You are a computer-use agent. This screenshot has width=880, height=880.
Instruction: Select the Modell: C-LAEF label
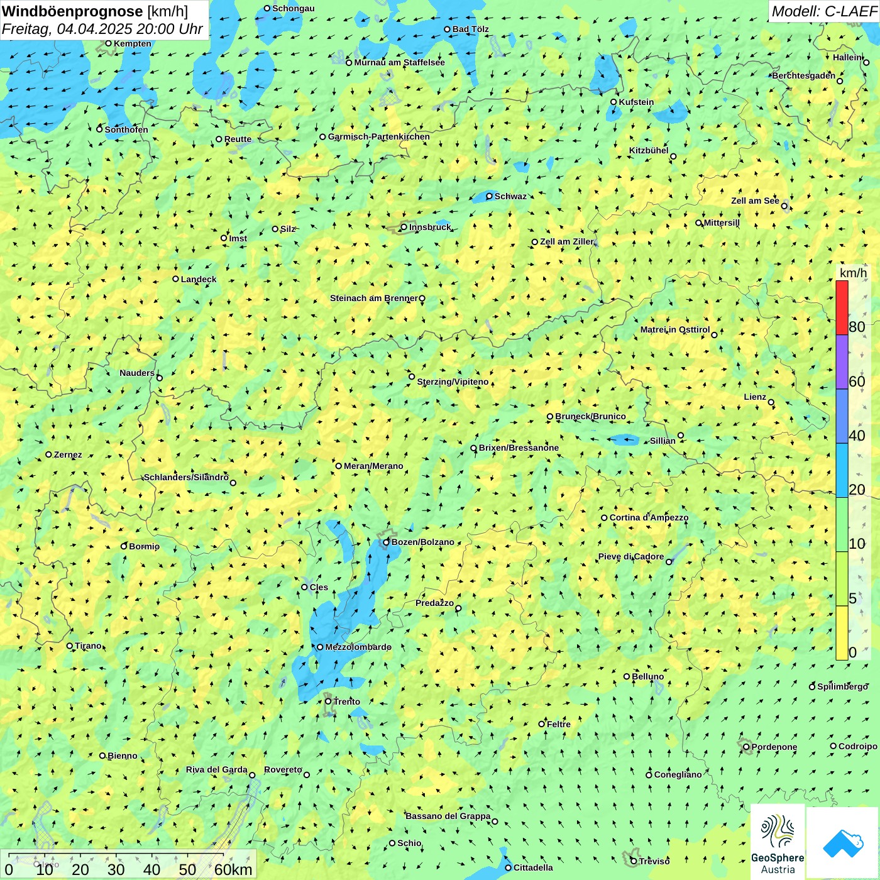coord(824,11)
